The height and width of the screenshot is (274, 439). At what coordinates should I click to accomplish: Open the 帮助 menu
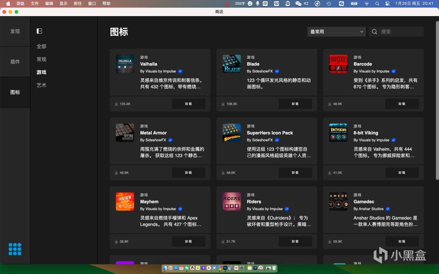[106, 3]
